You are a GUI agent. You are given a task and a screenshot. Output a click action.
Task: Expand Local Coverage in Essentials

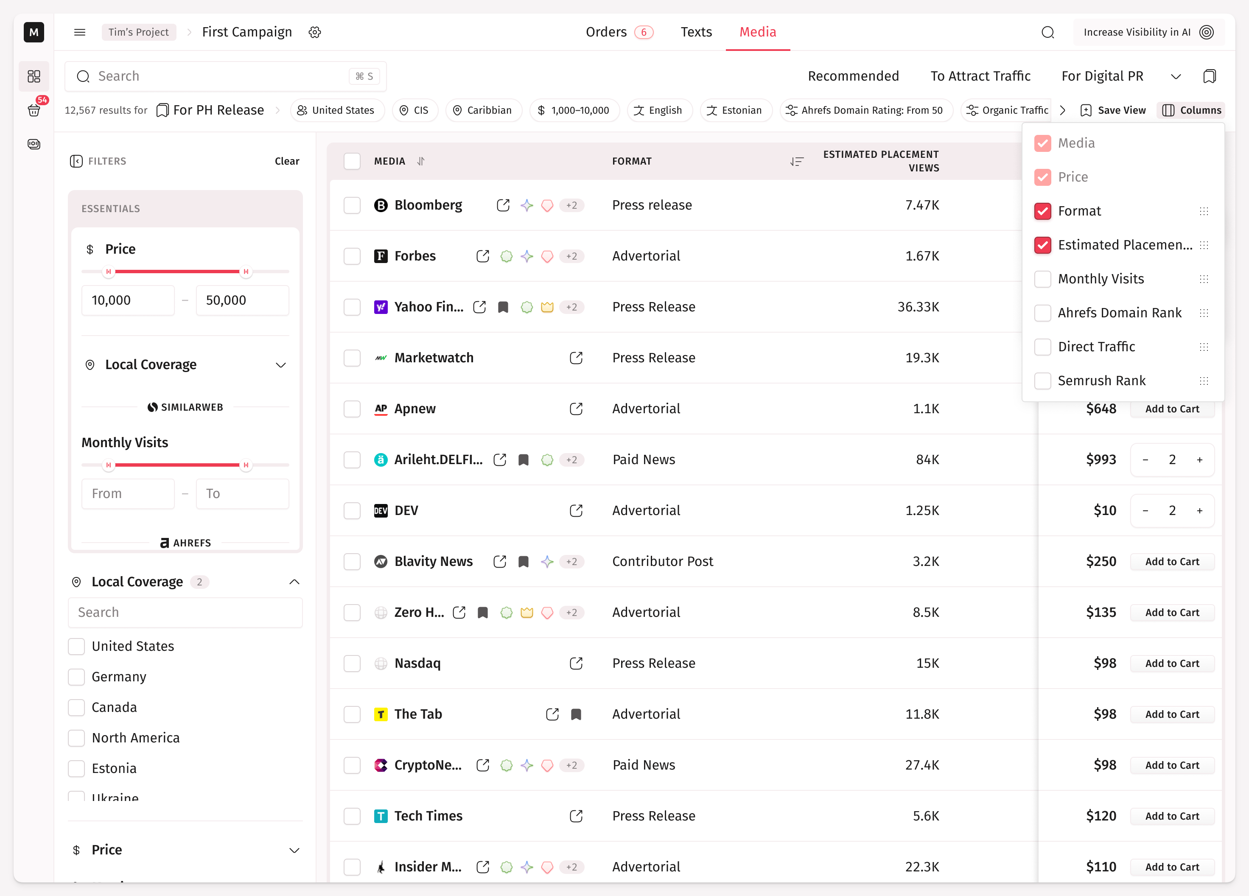(281, 364)
